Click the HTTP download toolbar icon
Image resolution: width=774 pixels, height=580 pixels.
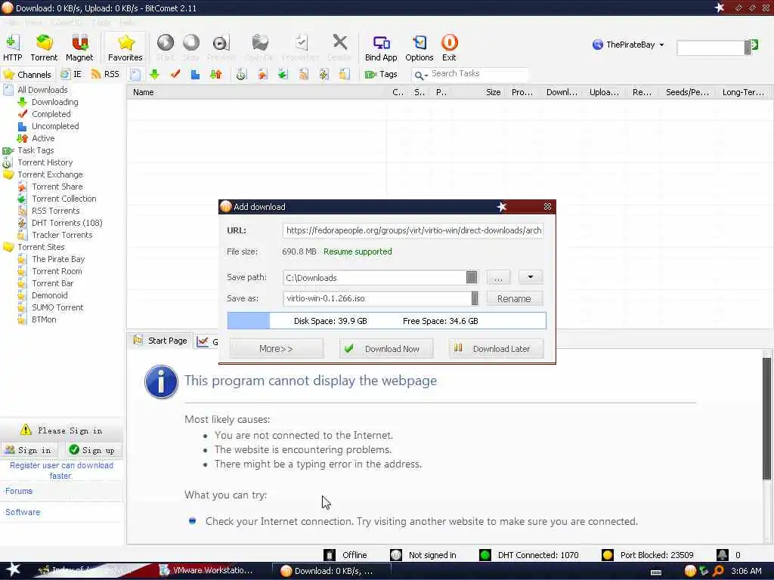click(12, 48)
